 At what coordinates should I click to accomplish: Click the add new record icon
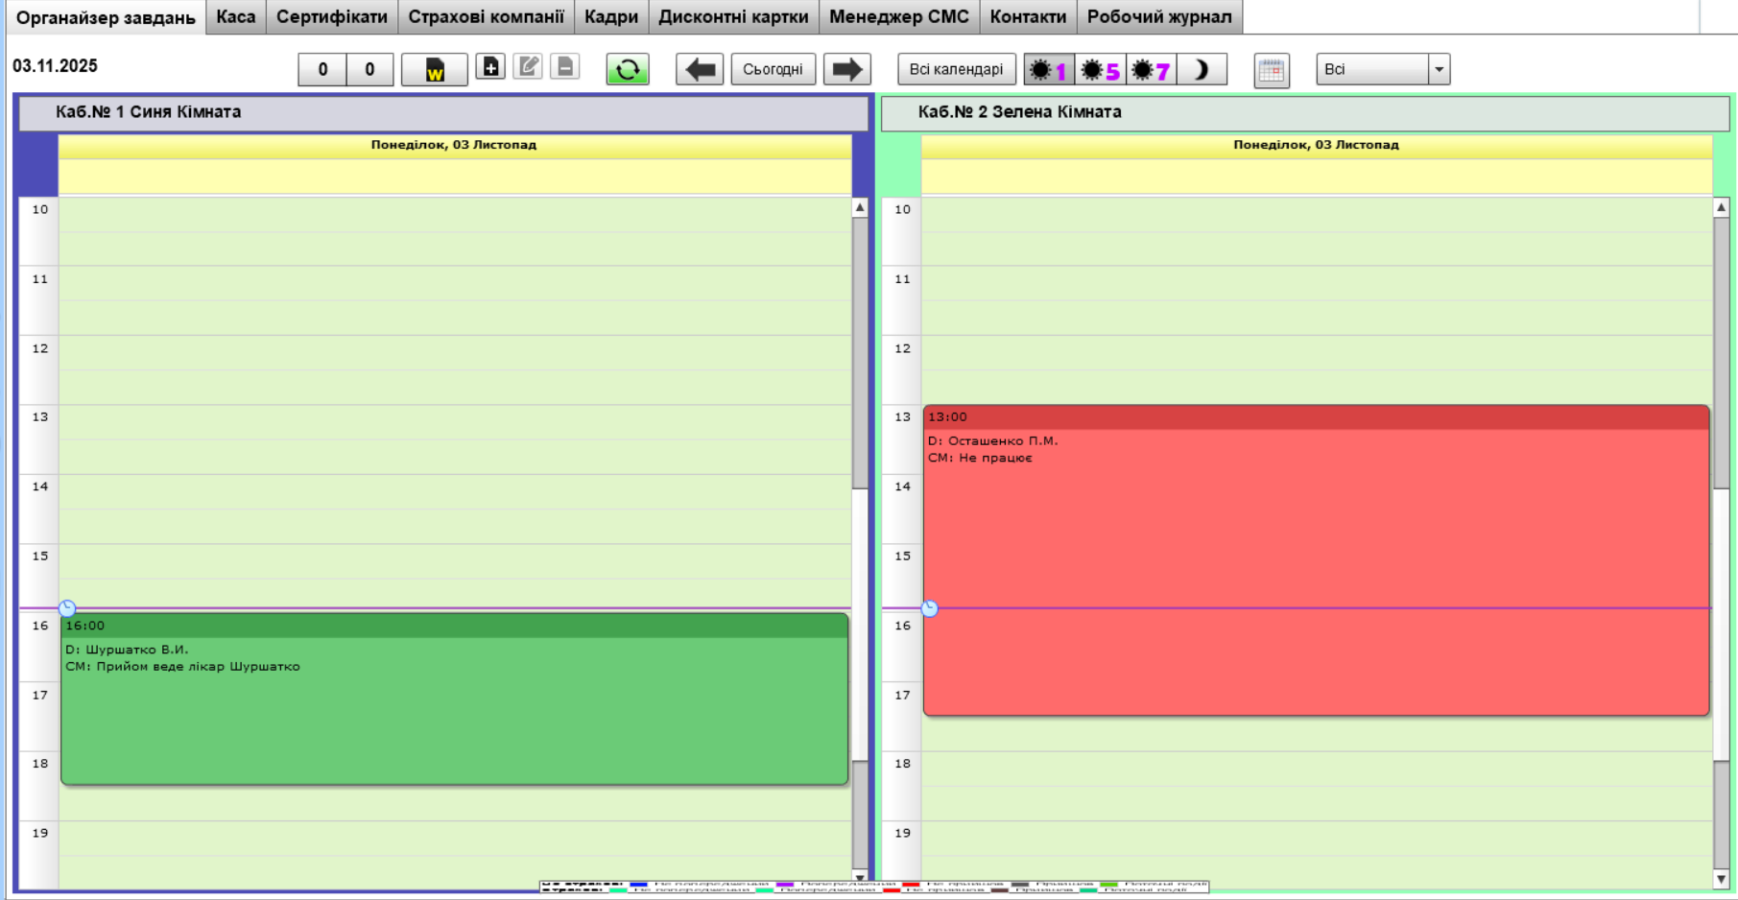[x=490, y=67]
